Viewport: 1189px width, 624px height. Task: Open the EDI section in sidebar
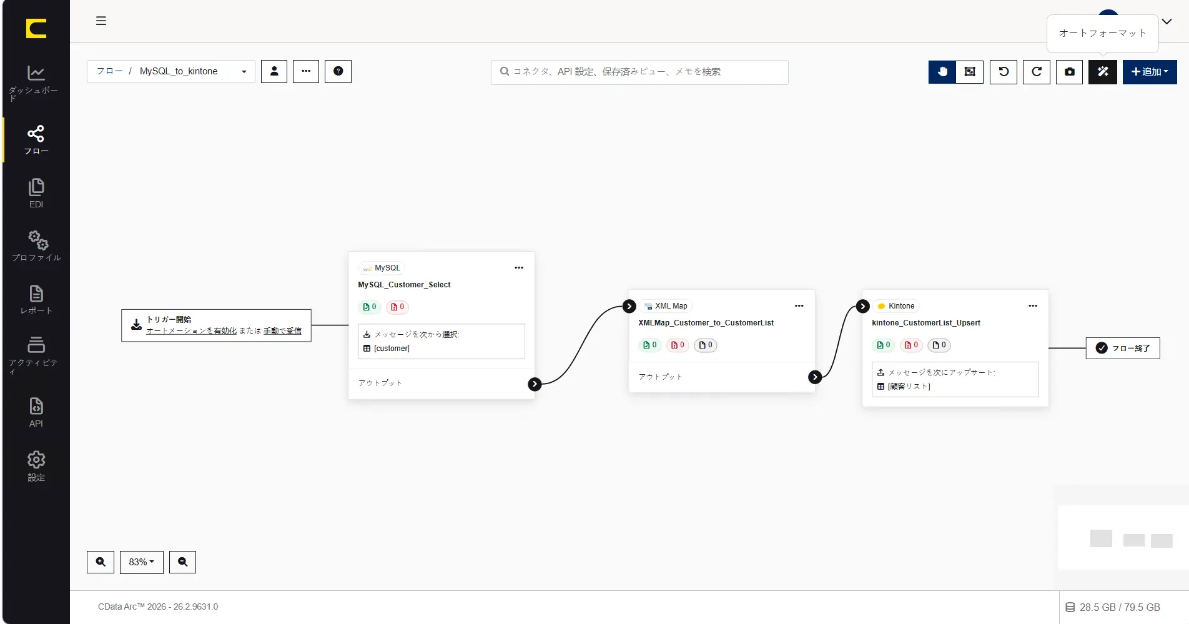(x=36, y=194)
